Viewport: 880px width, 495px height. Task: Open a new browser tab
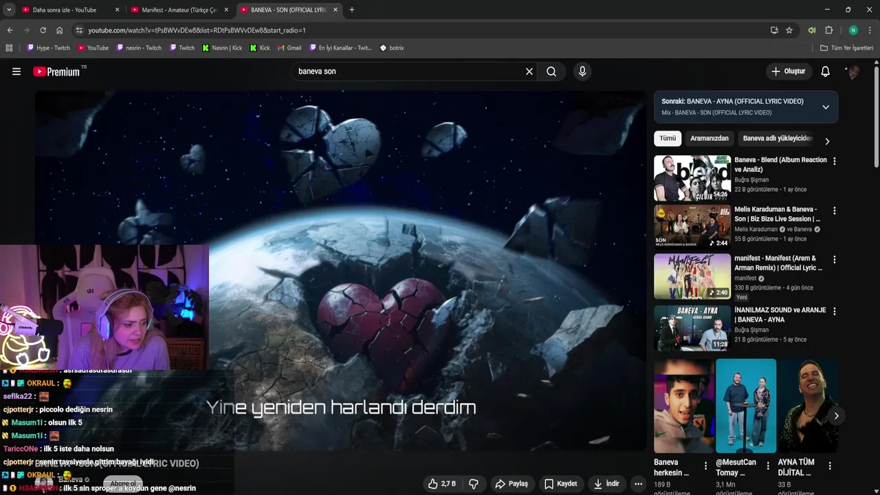[352, 10]
